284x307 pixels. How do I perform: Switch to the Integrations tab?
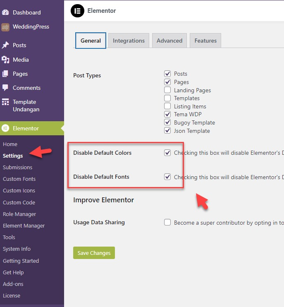click(129, 41)
